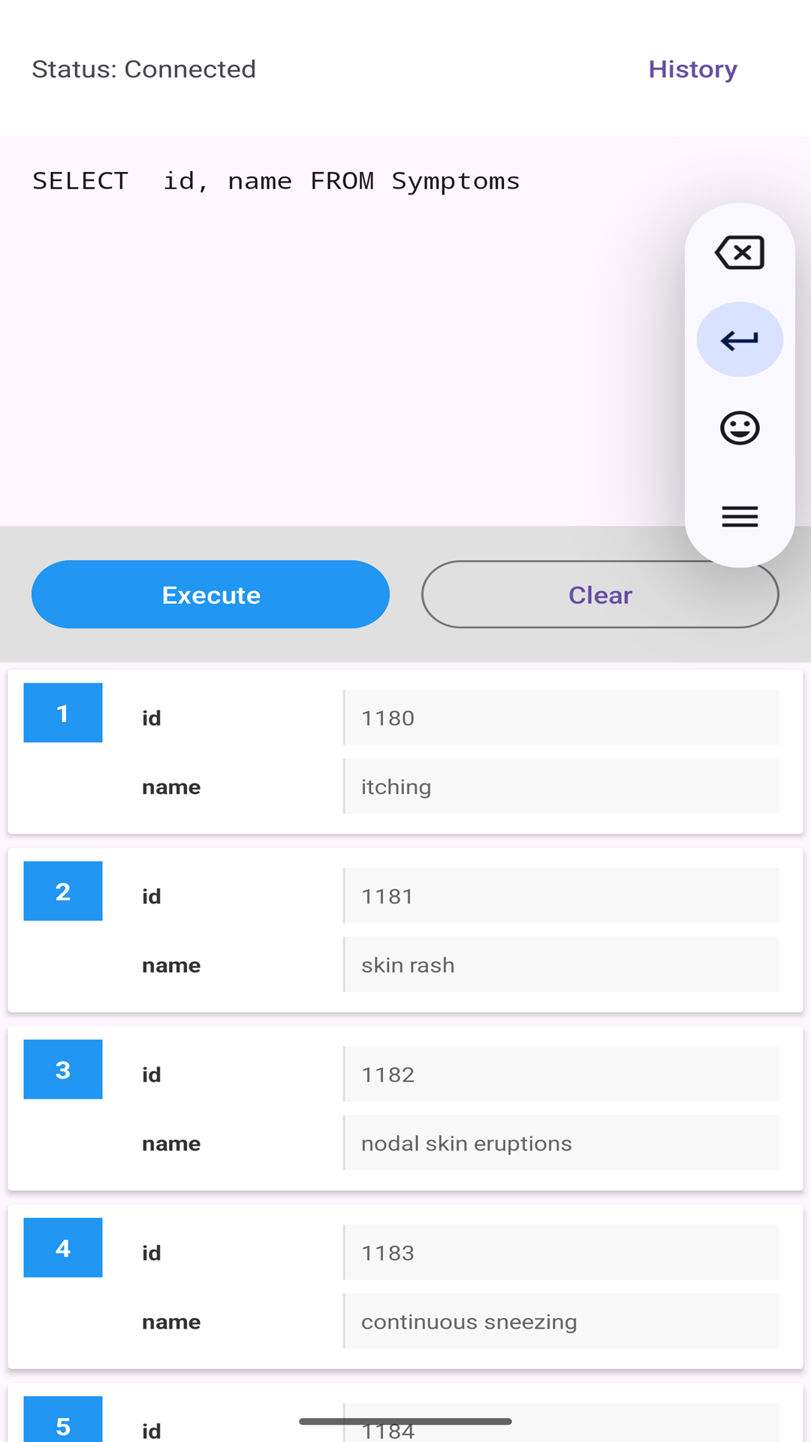Tap the bottom home gesture bar
811x1442 pixels.
coord(405,1421)
